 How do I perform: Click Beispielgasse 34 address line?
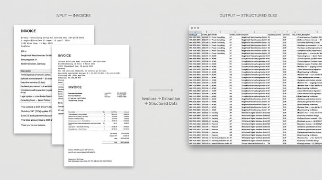(x=29, y=60)
